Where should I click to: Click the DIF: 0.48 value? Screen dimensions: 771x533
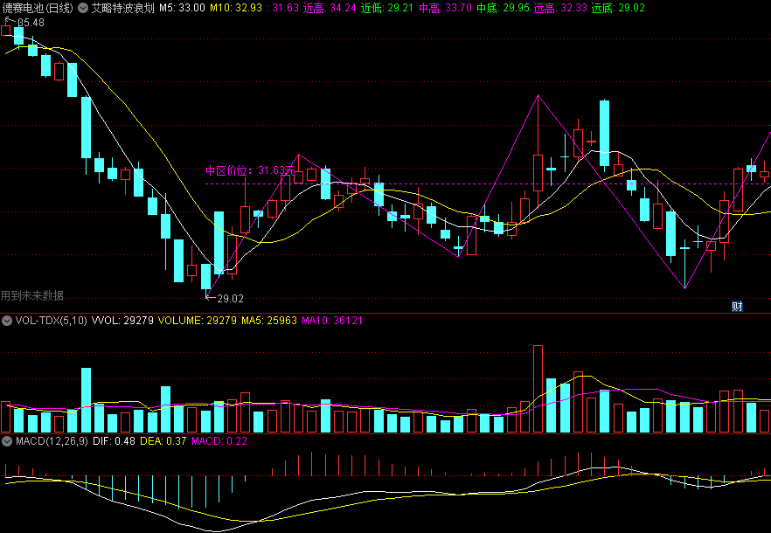(114, 441)
